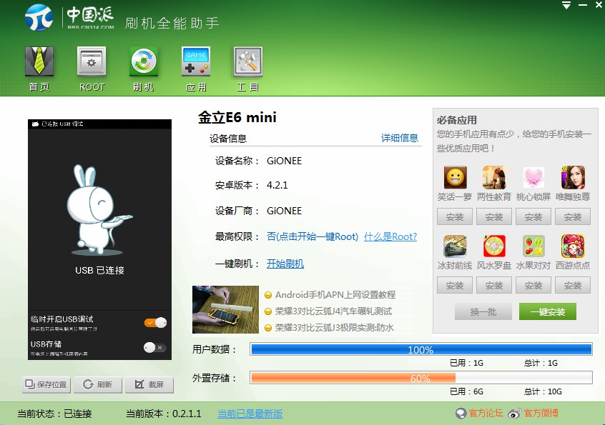
Task: Click the 当前版本:0.2.1.1 status text
Action: tap(164, 414)
